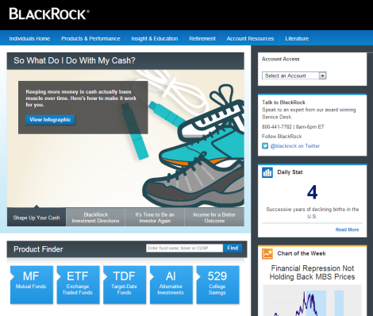Click the Daily Stat Read More link
Viewport: 373px width, 316px height.
[347, 229]
